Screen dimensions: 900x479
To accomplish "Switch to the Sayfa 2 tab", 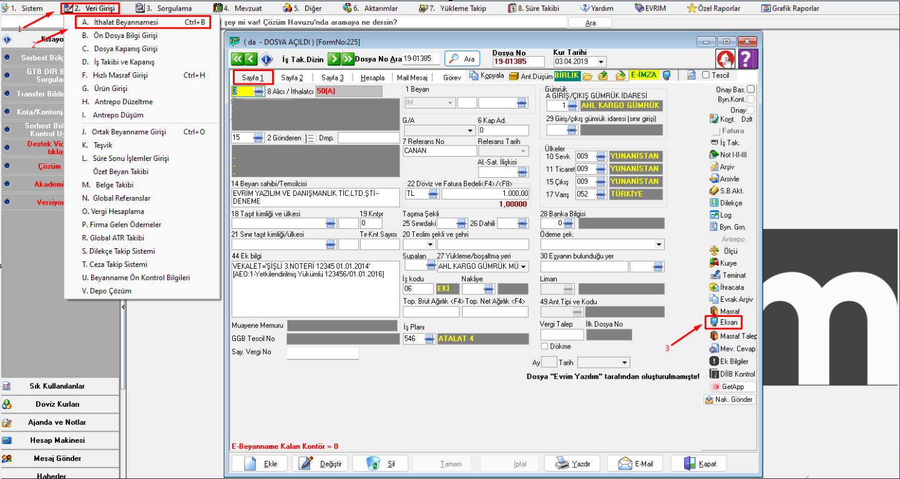I will pyautogui.click(x=292, y=77).
